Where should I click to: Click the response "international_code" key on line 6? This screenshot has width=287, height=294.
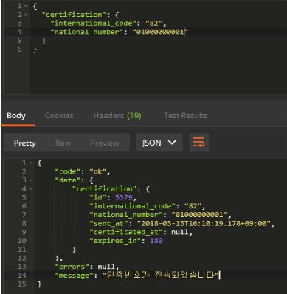point(132,206)
